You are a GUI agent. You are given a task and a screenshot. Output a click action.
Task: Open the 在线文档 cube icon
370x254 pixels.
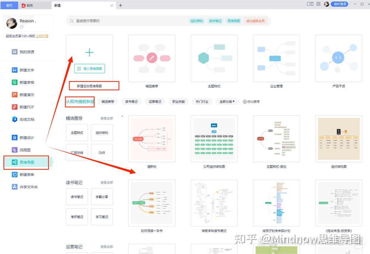(15, 119)
